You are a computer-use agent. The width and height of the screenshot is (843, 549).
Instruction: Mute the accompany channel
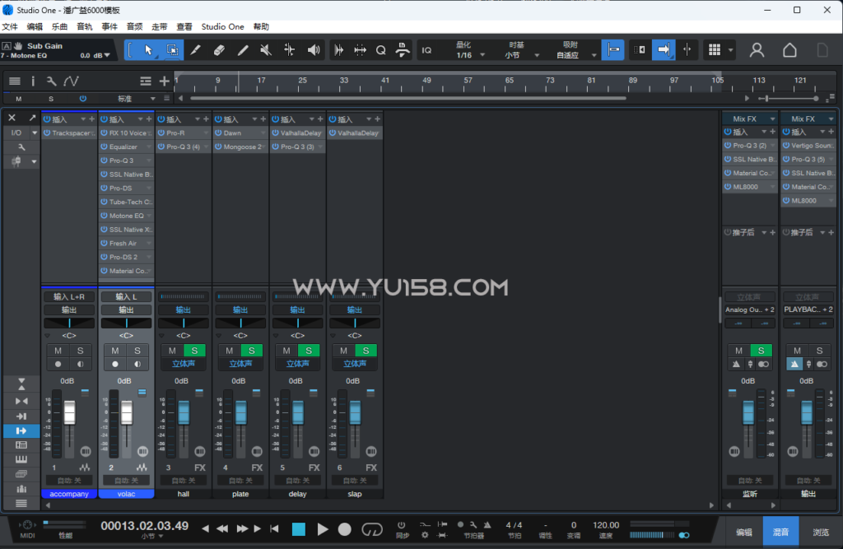(x=58, y=351)
